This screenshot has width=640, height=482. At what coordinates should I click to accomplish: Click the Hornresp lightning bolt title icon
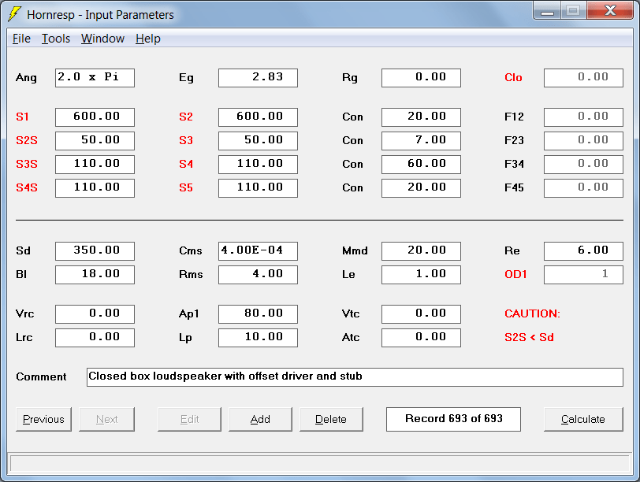click(x=14, y=14)
